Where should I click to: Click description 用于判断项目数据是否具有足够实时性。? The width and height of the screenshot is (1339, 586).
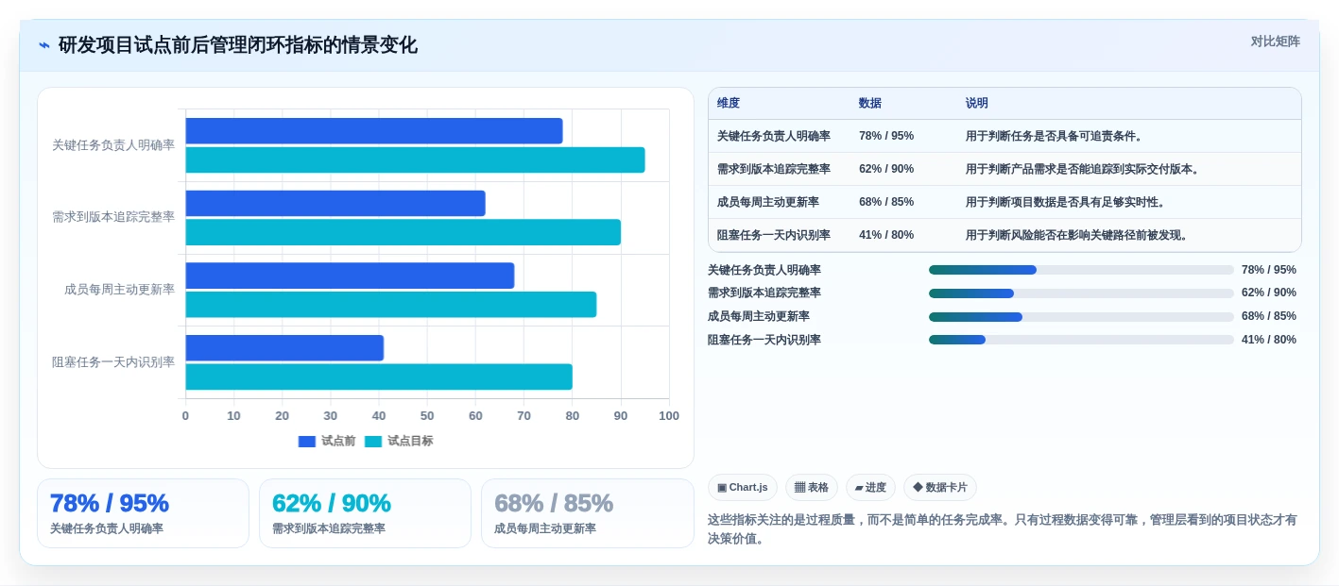[1068, 202]
